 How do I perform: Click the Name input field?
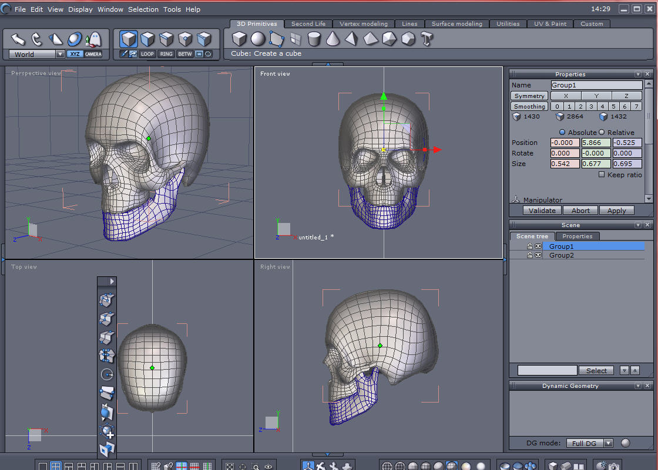tap(596, 85)
